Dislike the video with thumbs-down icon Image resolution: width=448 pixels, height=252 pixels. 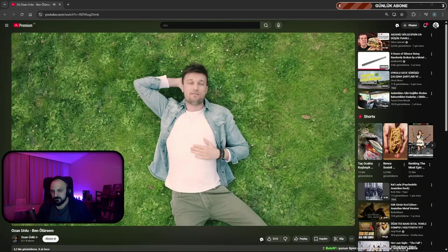pyautogui.click(x=285, y=239)
